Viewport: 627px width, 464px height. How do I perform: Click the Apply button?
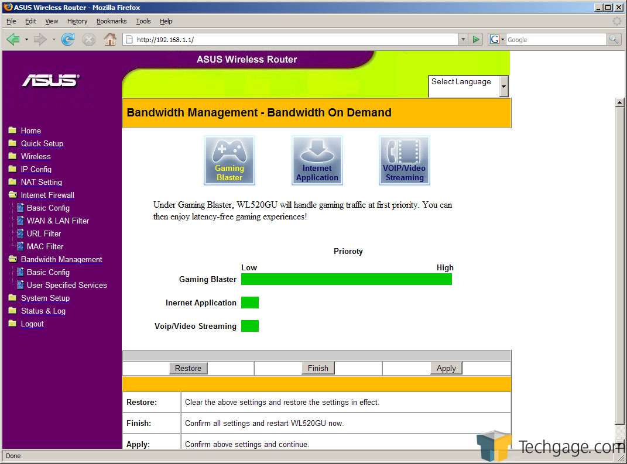click(x=446, y=368)
